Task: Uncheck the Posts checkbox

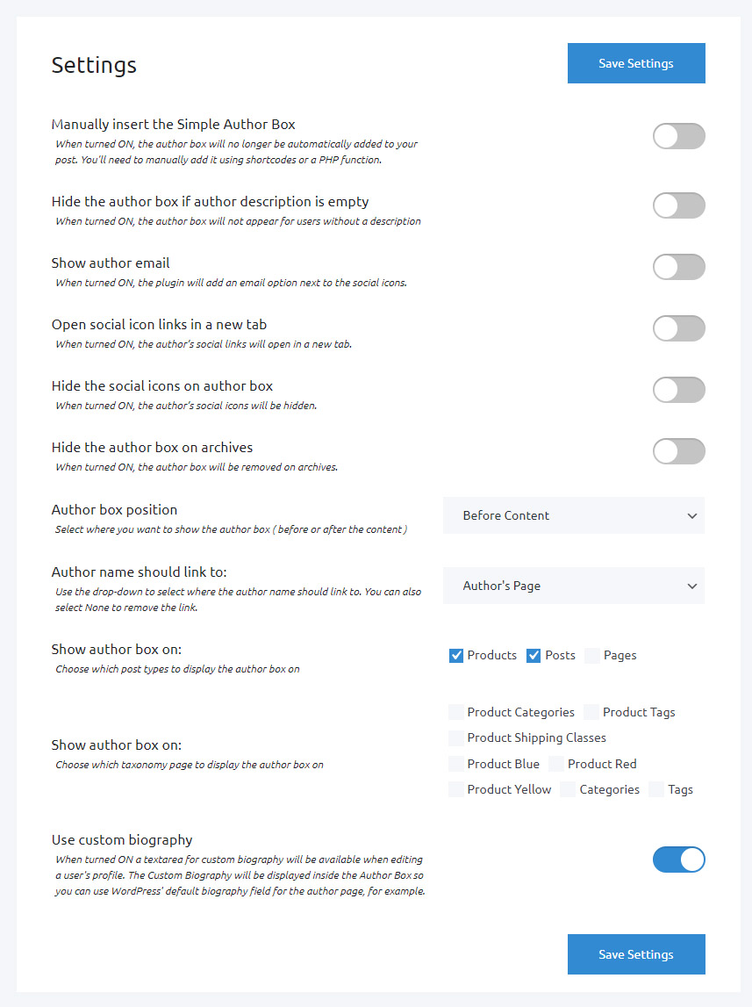Action: pyautogui.click(x=534, y=656)
